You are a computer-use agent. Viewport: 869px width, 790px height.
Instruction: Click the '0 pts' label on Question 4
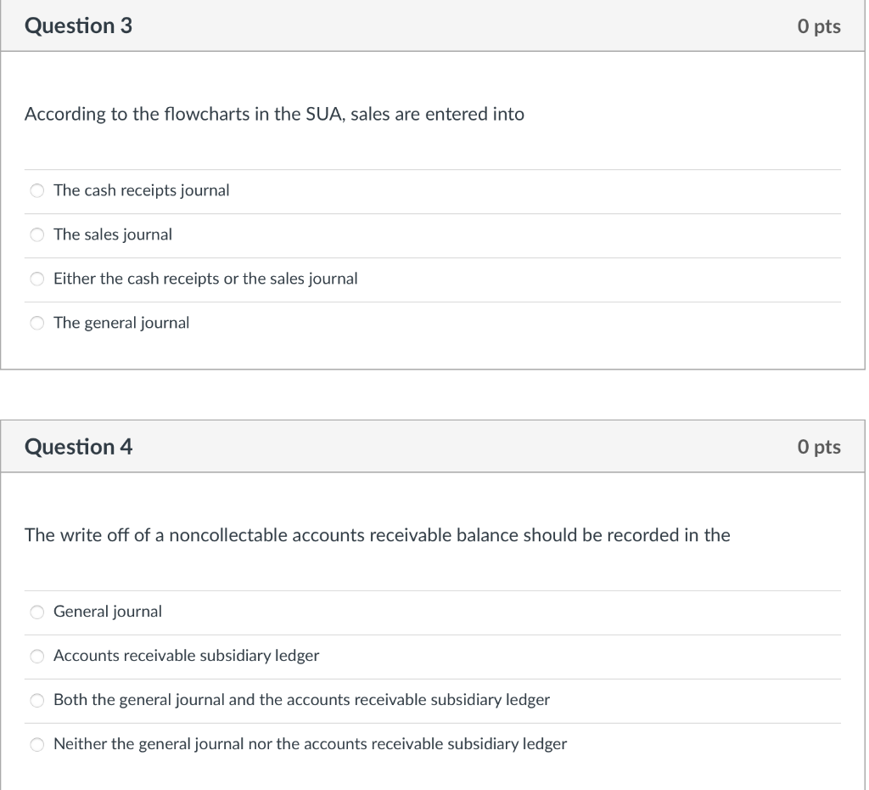[x=819, y=447]
